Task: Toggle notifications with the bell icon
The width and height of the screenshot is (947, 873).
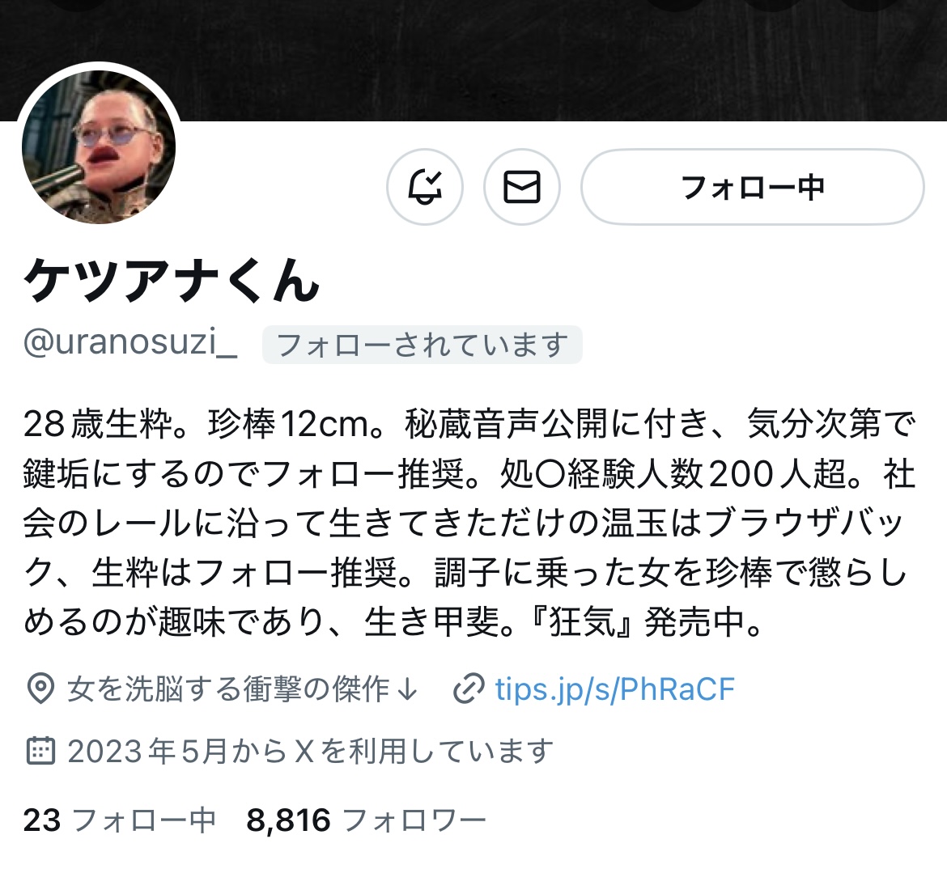Action: [425, 187]
